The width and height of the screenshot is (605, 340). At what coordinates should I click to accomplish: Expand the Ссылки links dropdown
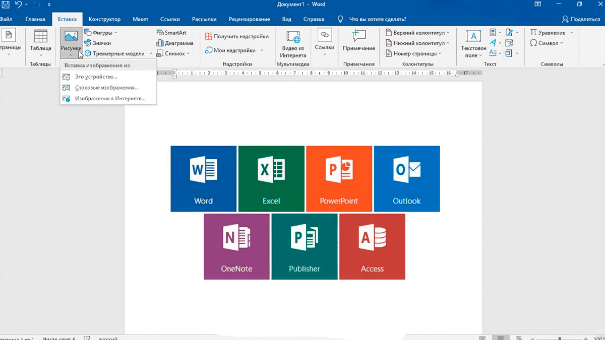coord(325,54)
